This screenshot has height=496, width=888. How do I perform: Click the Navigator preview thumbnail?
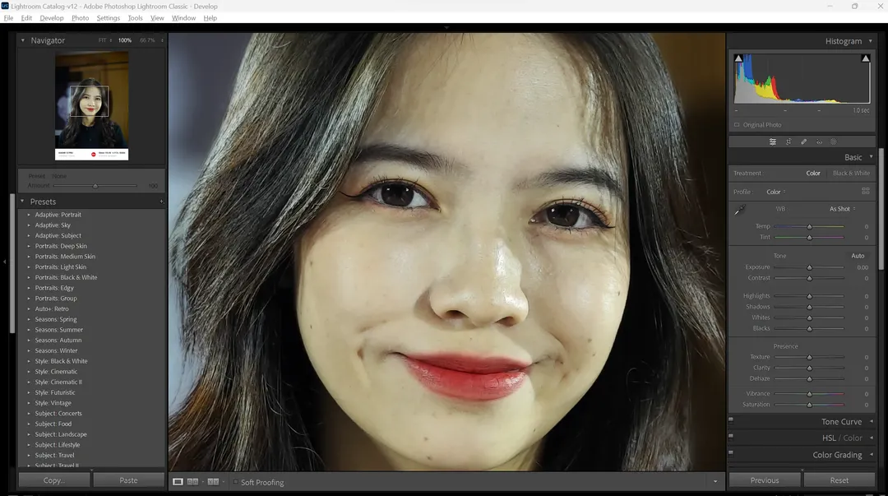pyautogui.click(x=91, y=105)
